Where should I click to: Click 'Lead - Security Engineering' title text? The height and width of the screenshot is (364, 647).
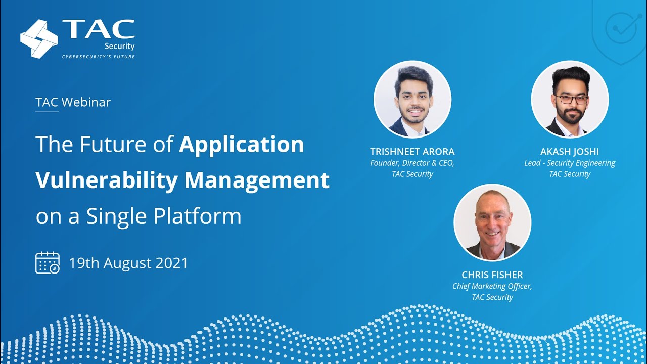[x=570, y=163]
